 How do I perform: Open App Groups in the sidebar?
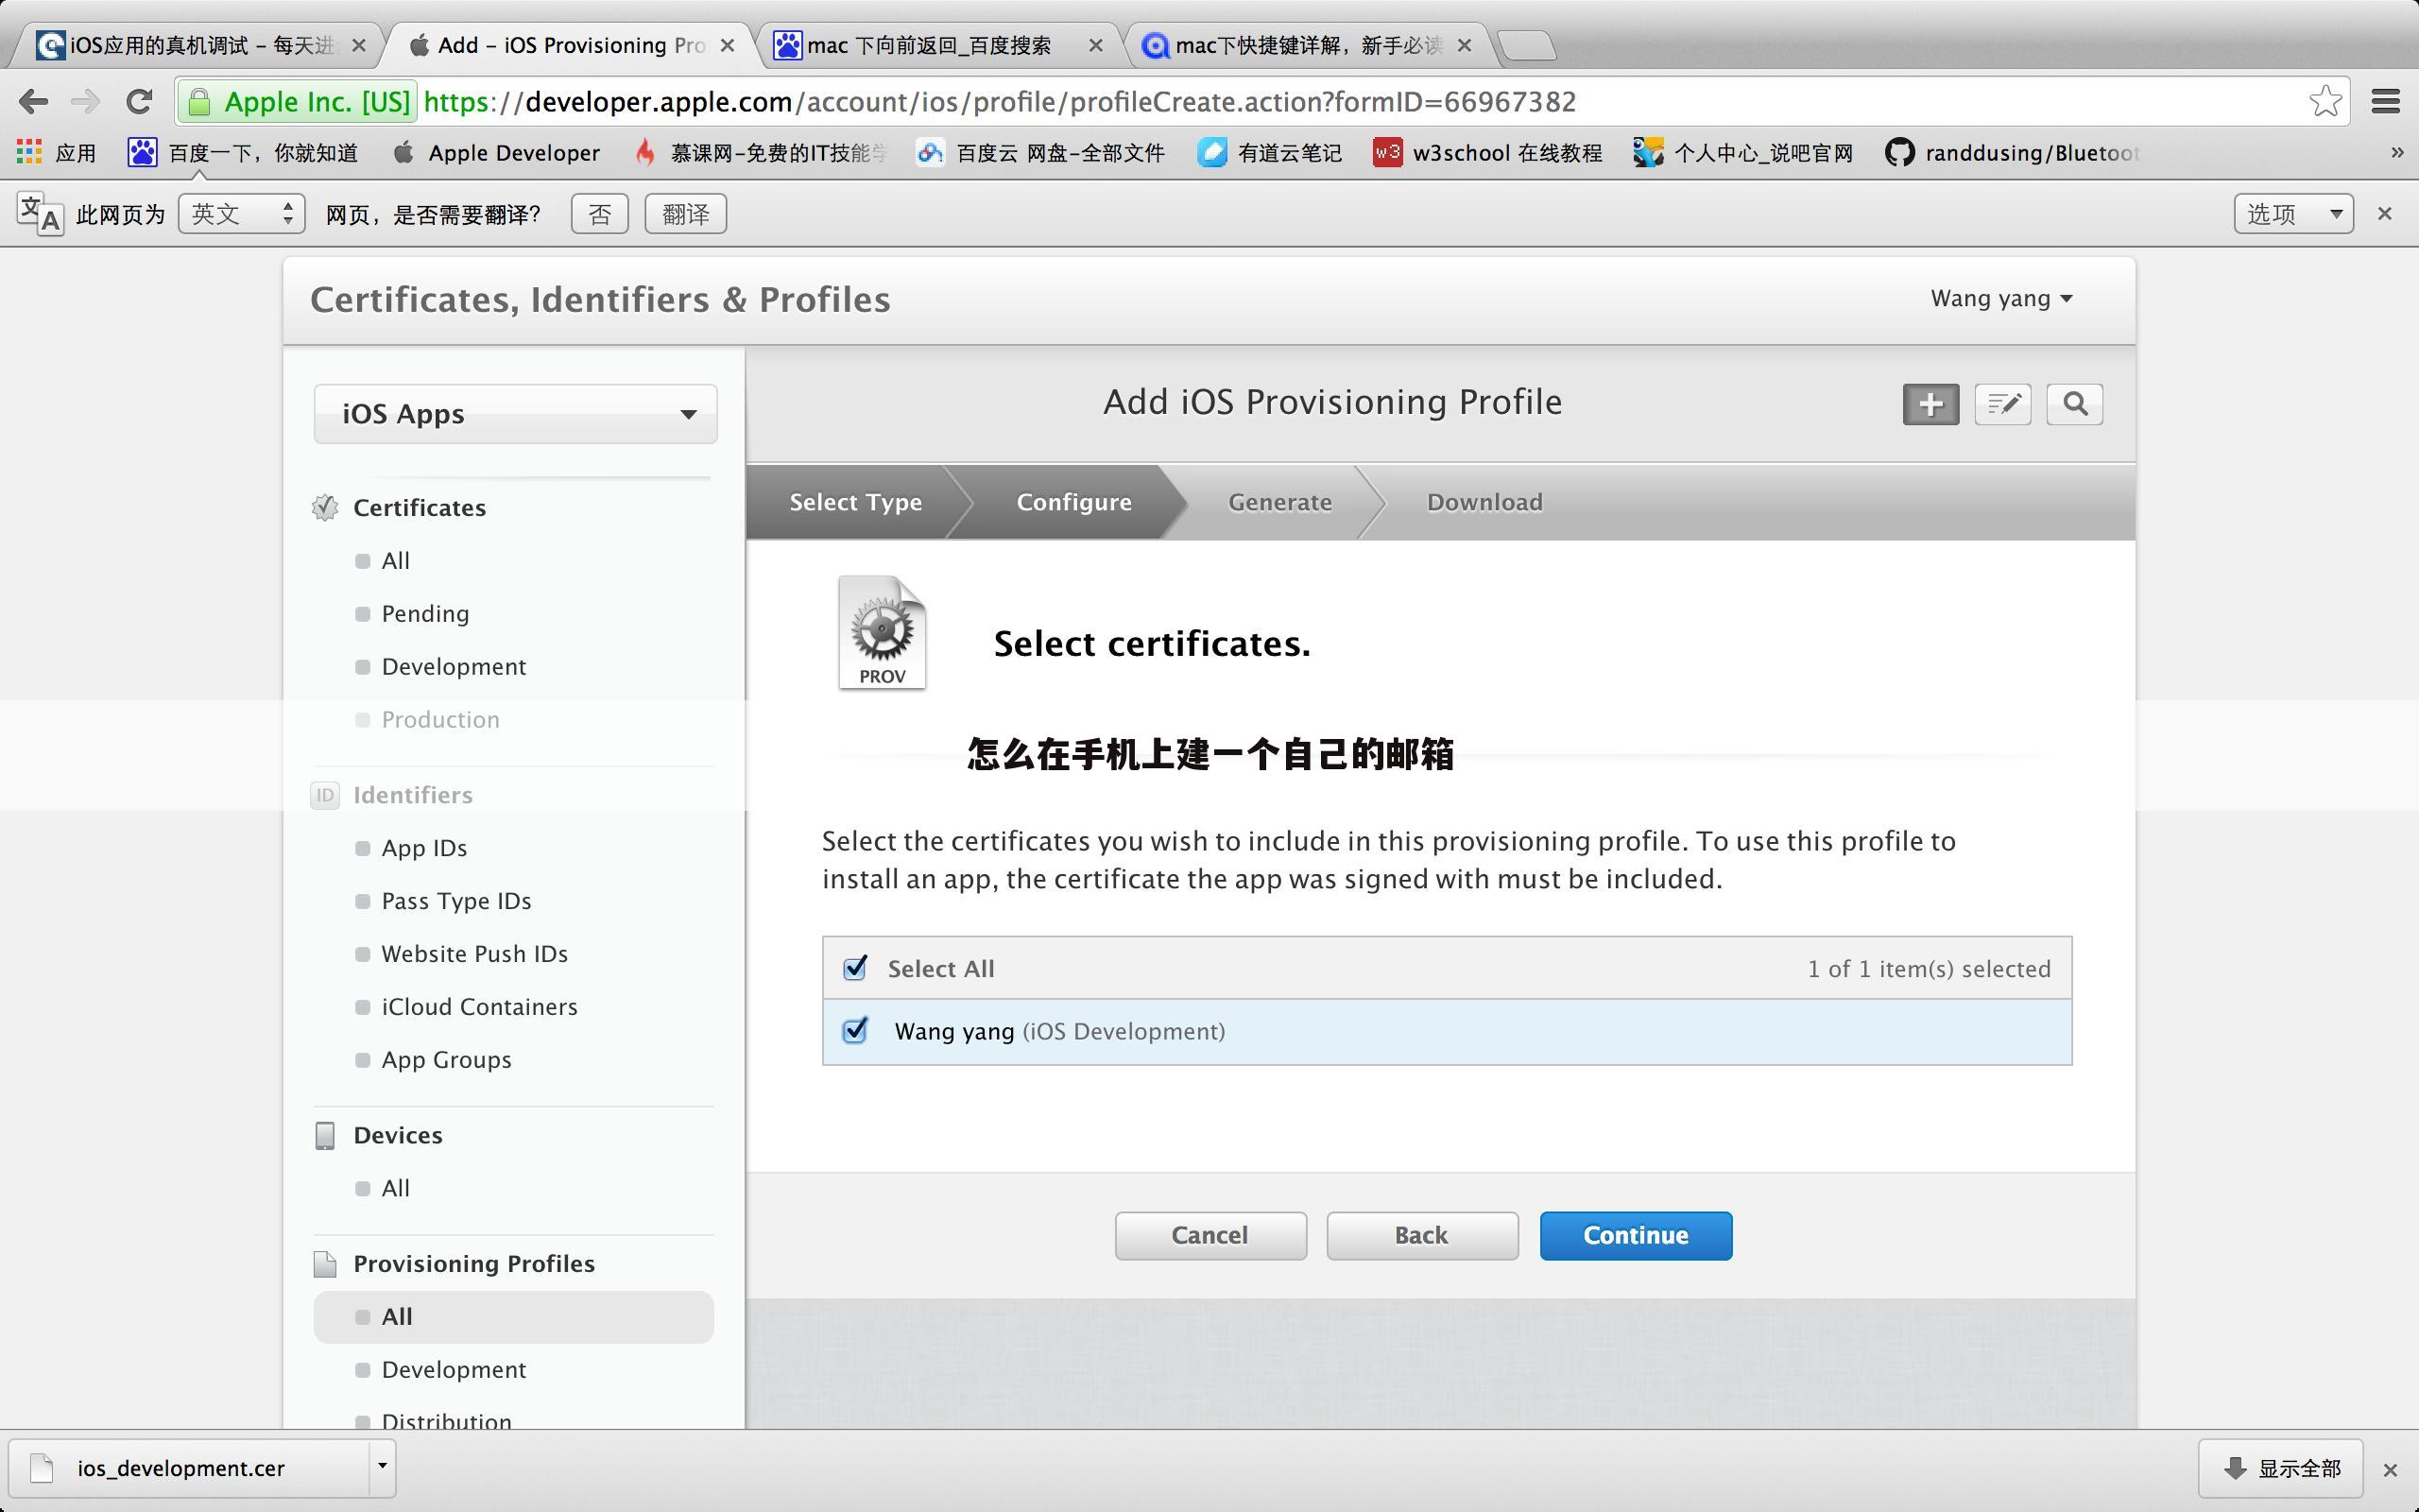tap(446, 1060)
